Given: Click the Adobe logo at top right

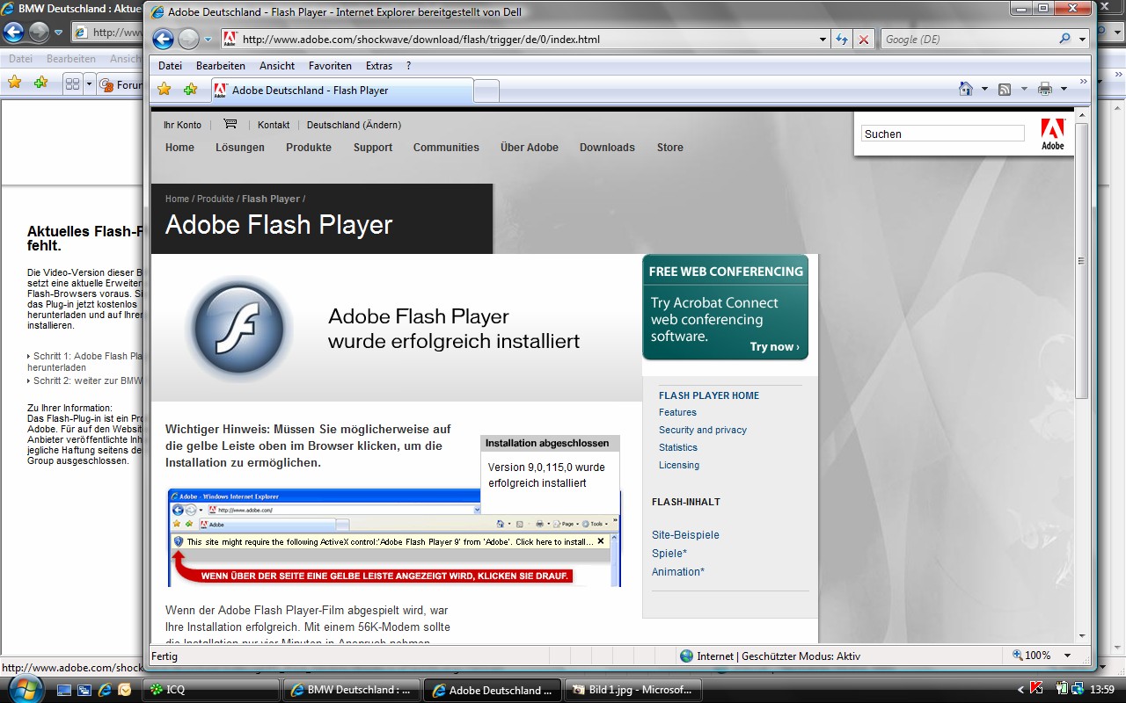Looking at the screenshot, I should coord(1053,134).
